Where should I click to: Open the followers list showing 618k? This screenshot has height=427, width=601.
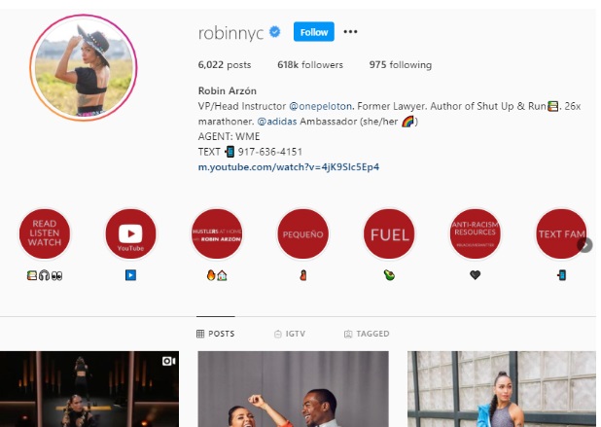[310, 65]
